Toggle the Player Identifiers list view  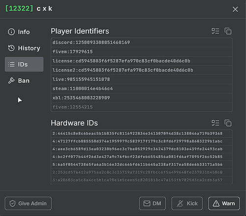click(x=215, y=31)
